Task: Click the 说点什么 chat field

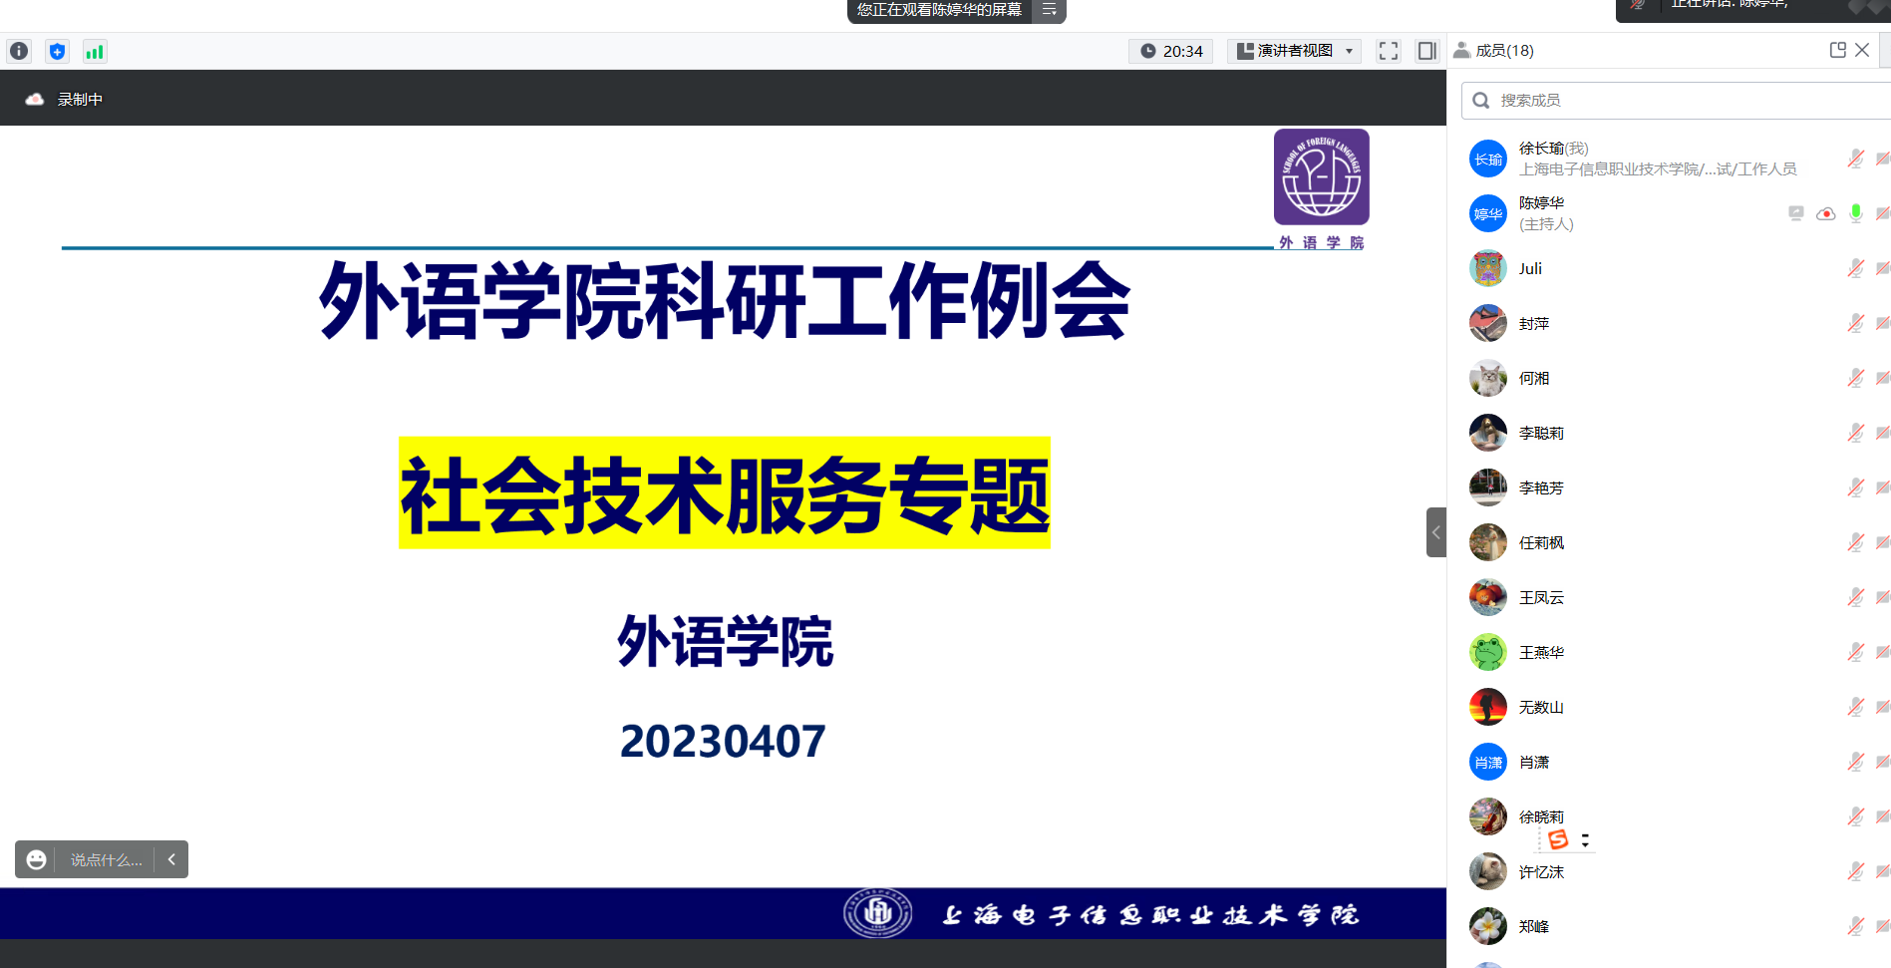Action: click(x=106, y=859)
